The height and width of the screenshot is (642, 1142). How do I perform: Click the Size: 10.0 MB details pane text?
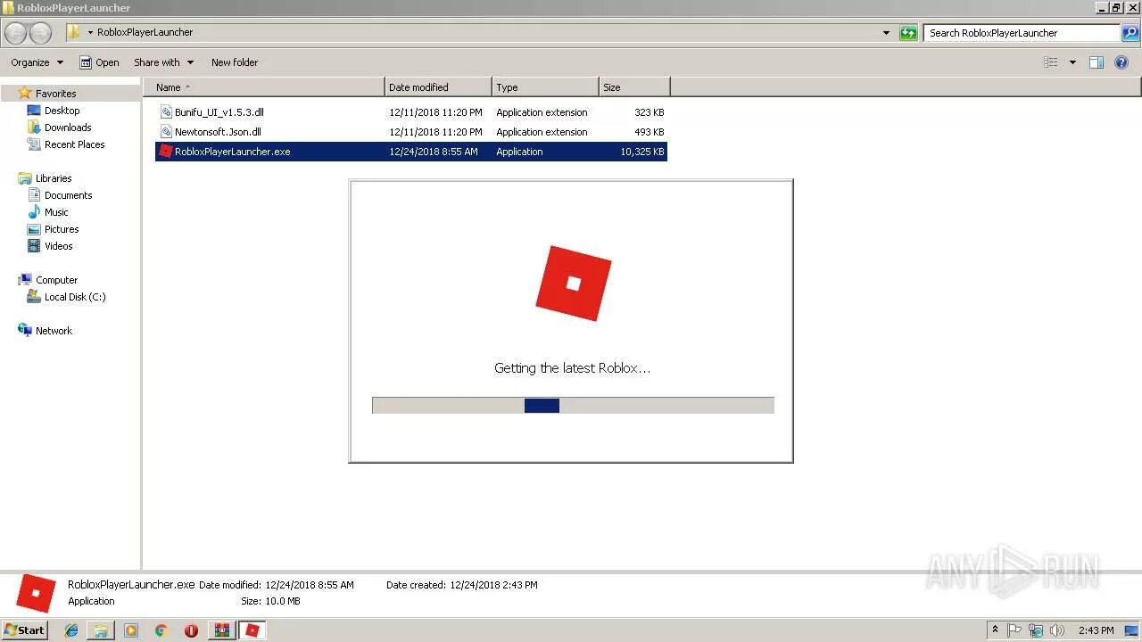(270, 601)
